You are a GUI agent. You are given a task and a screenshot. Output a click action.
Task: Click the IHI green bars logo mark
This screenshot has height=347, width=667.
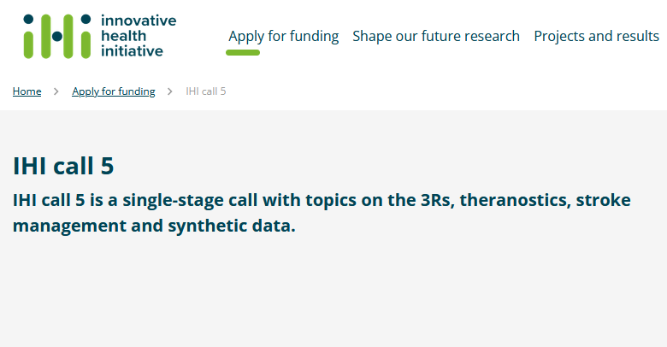(57, 36)
